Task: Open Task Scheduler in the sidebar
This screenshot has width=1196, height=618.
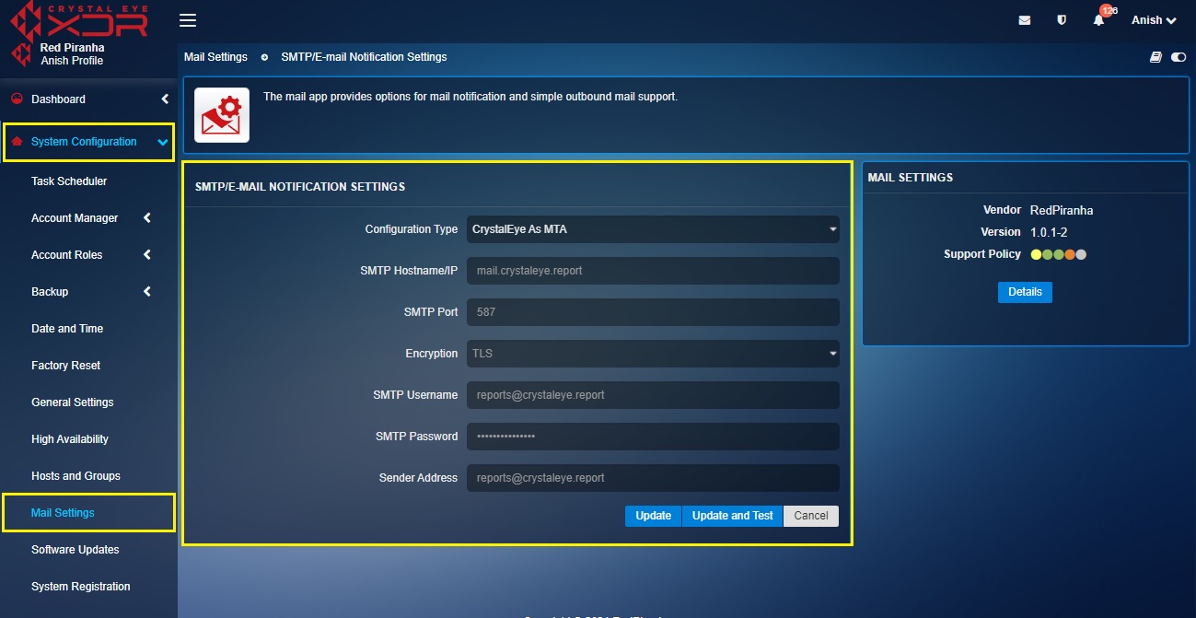Action: pos(69,181)
